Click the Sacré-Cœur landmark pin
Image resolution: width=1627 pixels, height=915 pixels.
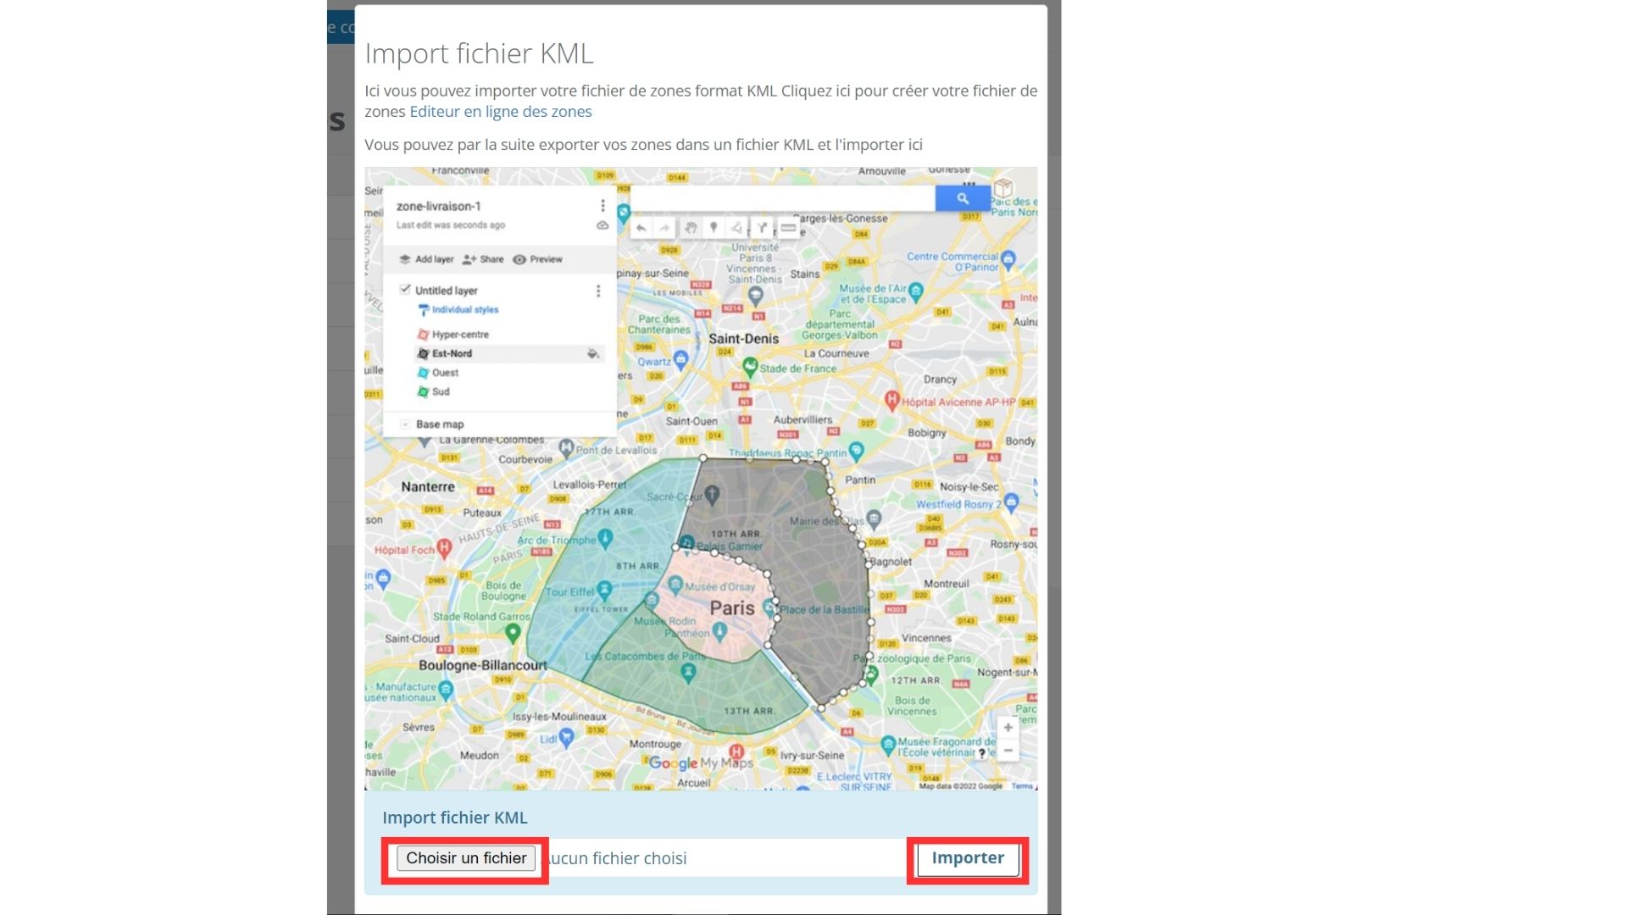pyautogui.click(x=713, y=494)
